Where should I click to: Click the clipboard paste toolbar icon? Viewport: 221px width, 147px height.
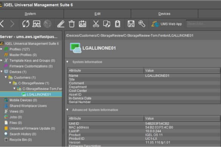[x=117, y=24]
